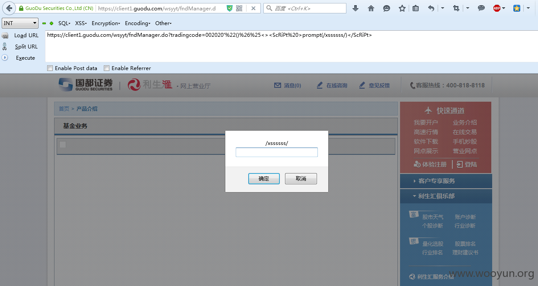Open the Encoding menu
The height and width of the screenshot is (286, 538).
click(138, 23)
